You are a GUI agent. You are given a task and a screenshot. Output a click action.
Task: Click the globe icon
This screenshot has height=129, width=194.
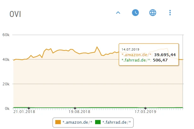(x=153, y=13)
